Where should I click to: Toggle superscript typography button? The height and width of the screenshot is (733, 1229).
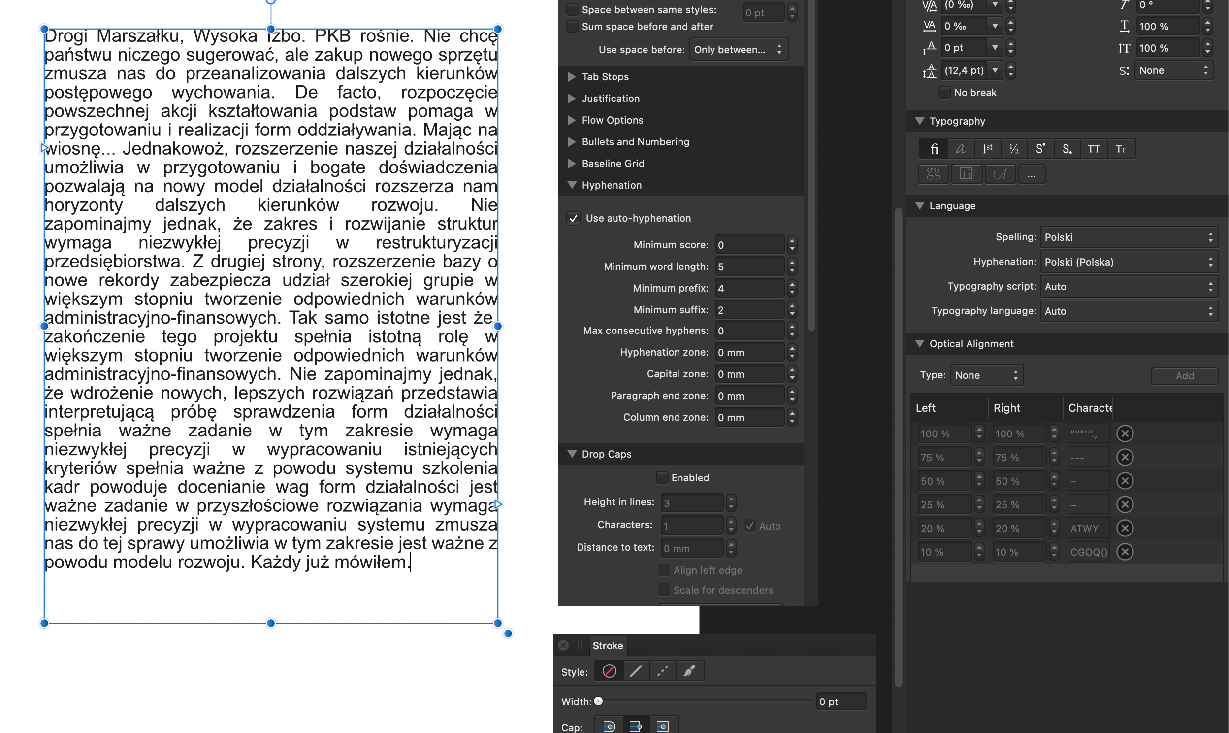coord(1040,149)
